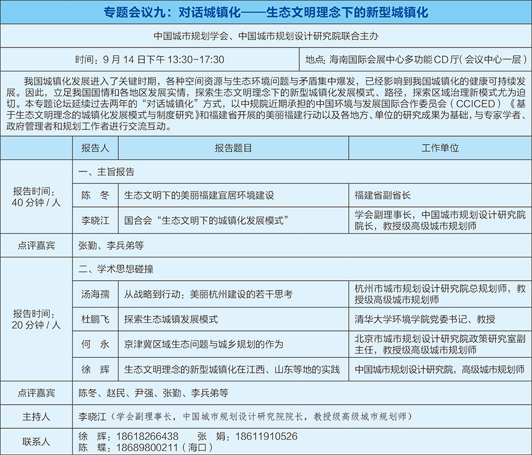Click phone number 18618266438

pyautogui.click(x=147, y=436)
